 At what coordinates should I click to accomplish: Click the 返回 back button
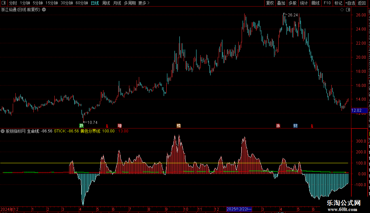(362, 3)
